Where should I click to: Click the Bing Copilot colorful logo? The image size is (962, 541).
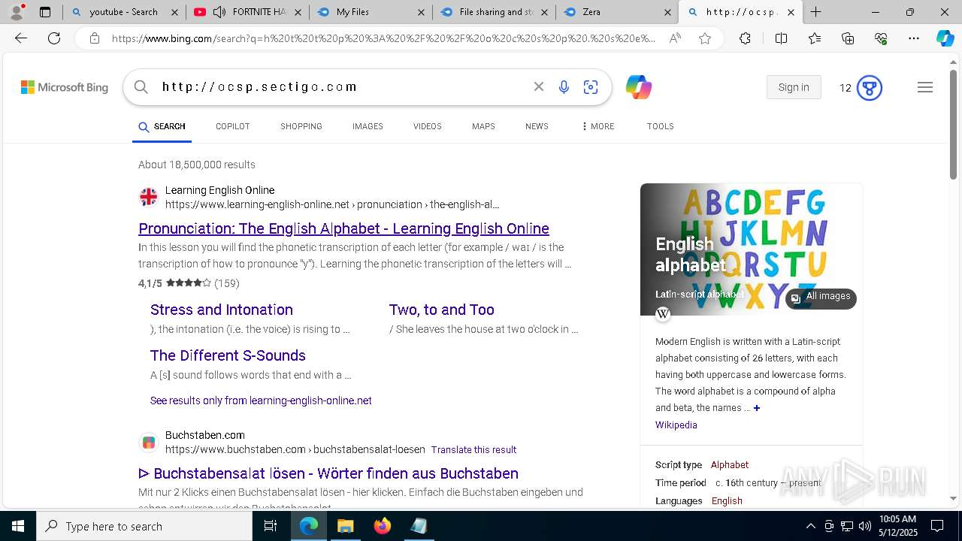[x=639, y=87]
